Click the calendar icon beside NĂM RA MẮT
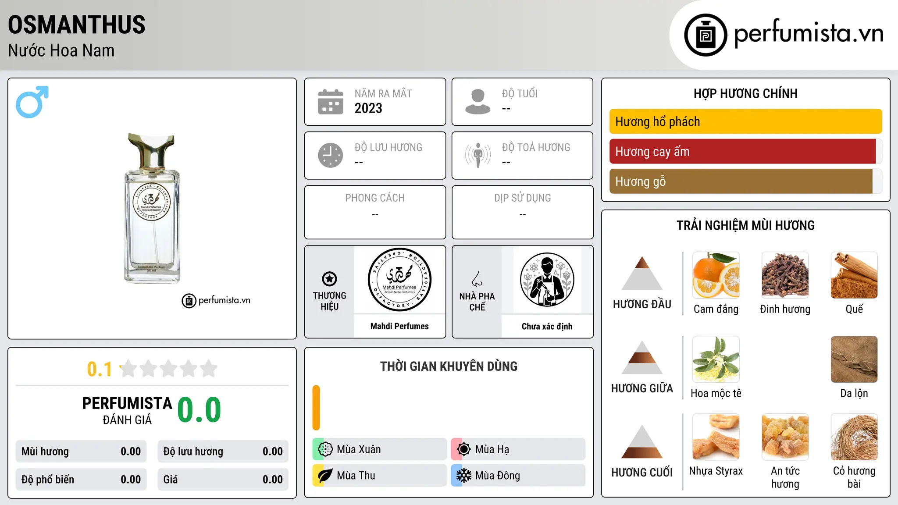The width and height of the screenshot is (898, 505). tap(331, 102)
